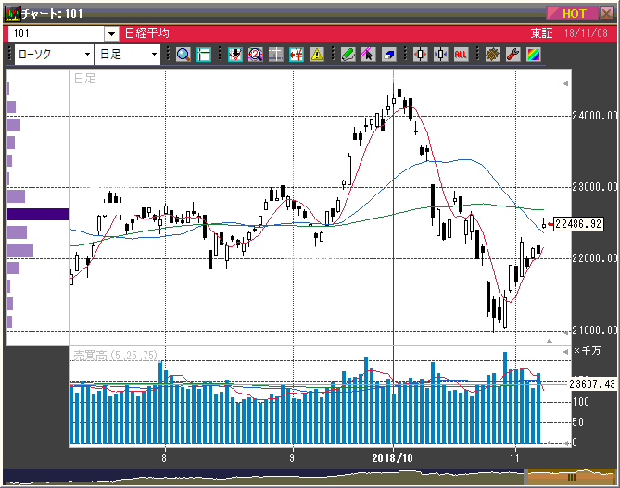Select the eraser tool in toolbar
This screenshot has width=620, height=488.
point(389,55)
